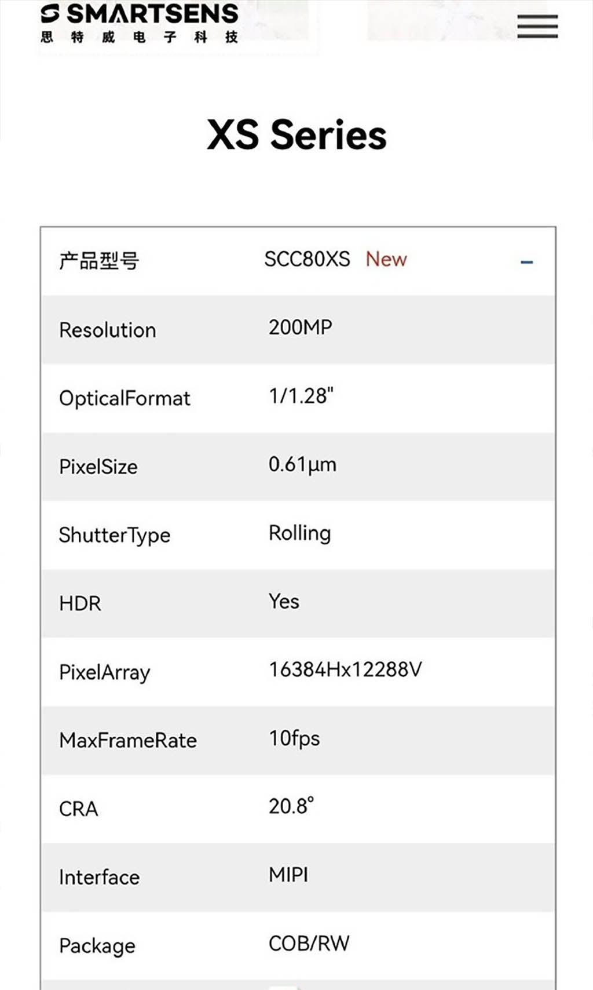Click the OpticalFormat label

(x=125, y=398)
